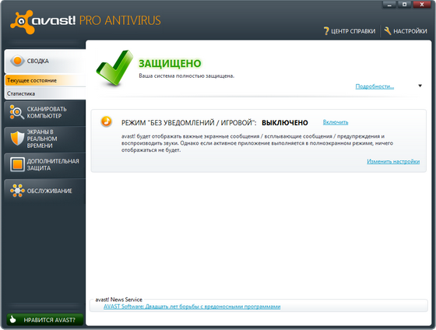Click the orange square additional protection icon
436x330 pixels.
tap(17, 164)
